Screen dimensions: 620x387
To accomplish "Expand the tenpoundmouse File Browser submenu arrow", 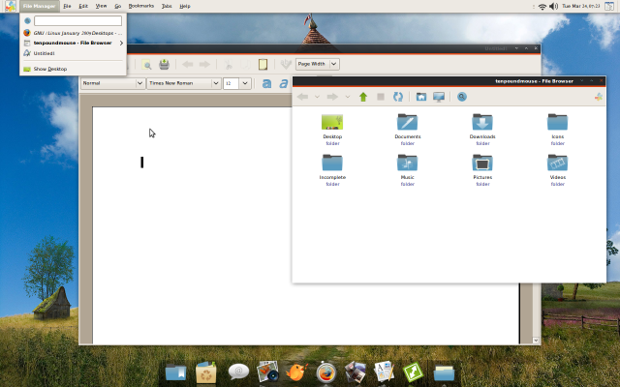I will [121, 43].
